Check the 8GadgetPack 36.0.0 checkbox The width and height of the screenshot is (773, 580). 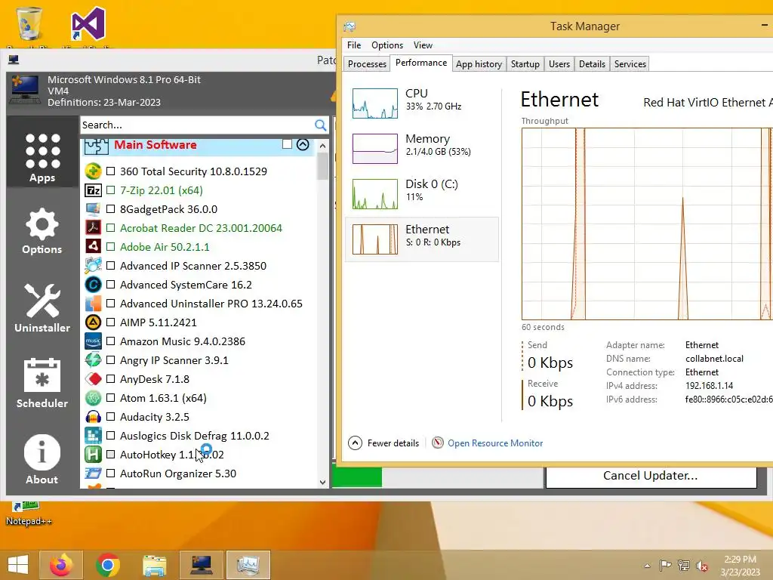110,209
